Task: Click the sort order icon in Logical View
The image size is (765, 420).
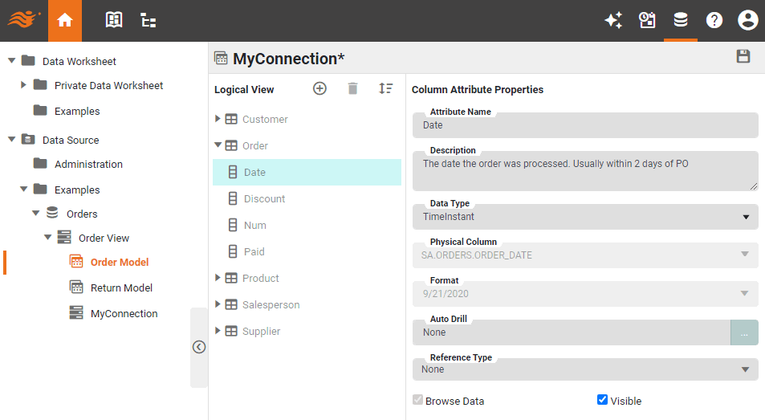Action: [386, 89]
